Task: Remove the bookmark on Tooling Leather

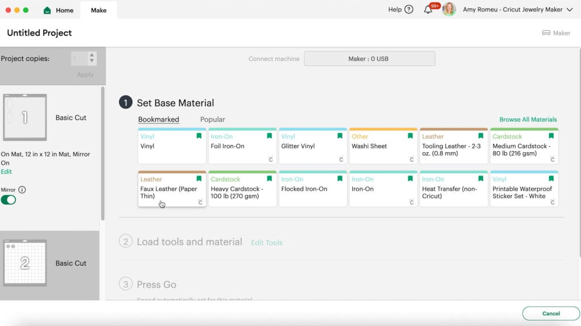Action: click(x=481, y=136)
